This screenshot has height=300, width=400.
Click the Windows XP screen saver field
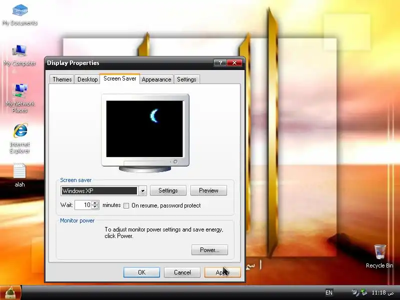99,191
